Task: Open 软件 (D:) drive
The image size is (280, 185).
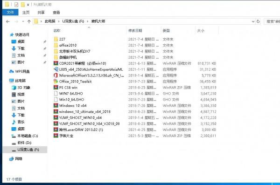Action: tap(24, 143)
